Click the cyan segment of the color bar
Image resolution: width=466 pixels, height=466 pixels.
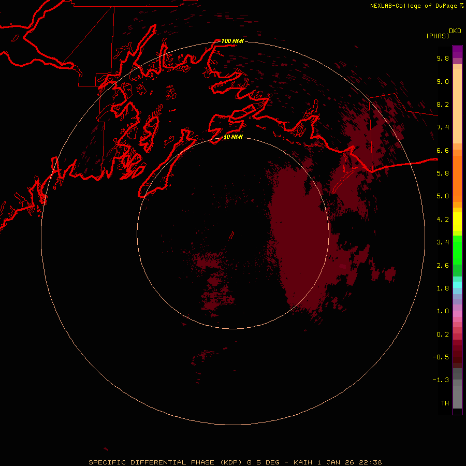[457, 285]
